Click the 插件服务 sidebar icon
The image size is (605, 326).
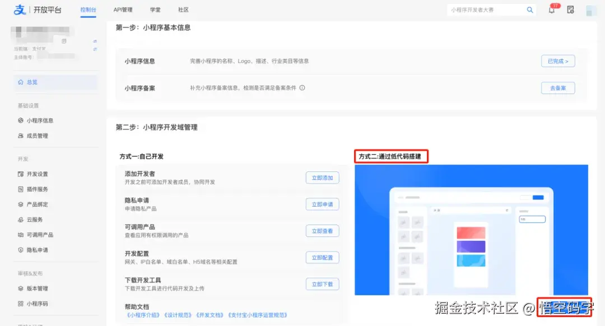point(21,189)
